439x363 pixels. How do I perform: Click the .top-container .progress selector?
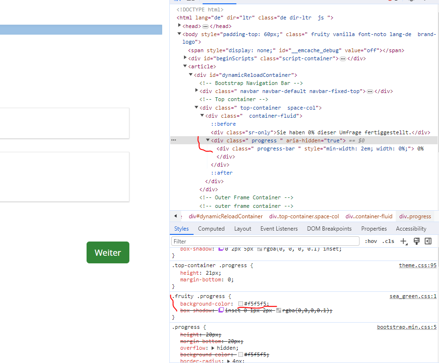coord(209,265)
